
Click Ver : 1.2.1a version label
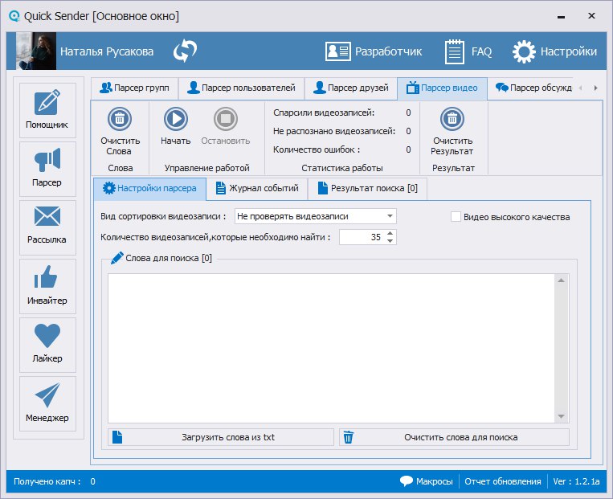[576, 481]
